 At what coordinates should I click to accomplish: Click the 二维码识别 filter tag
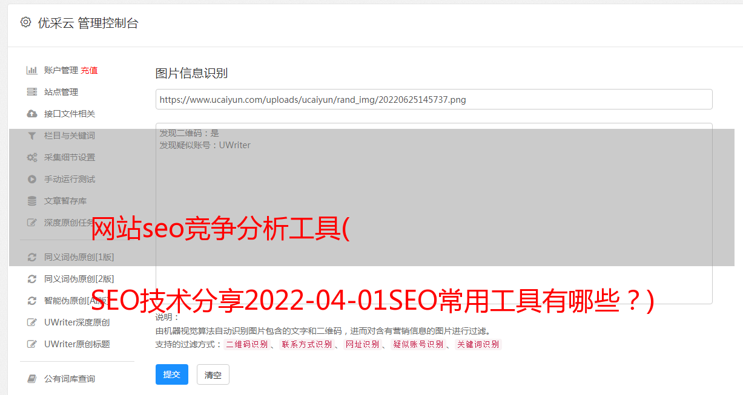coord(246,344)
